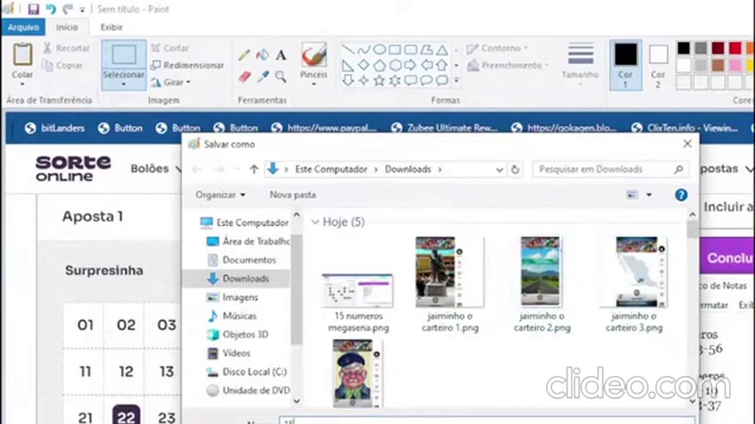755x424 pixels.
Task: Click the Nova pasta button
Action: [293, 195]
